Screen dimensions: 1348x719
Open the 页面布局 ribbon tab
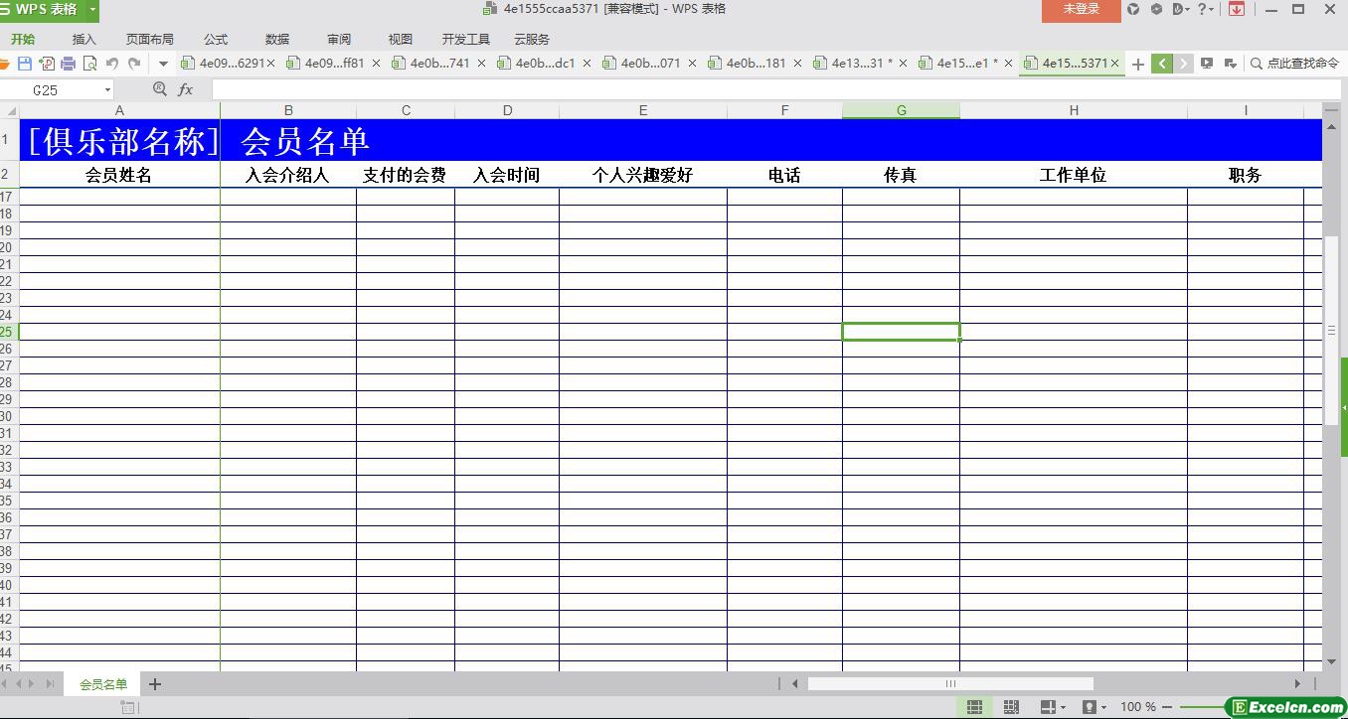(150, 40)
